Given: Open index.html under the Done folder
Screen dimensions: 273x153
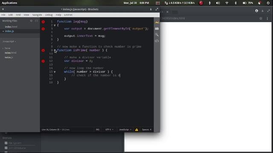Looking at the screenshot, I should point(10,53).
